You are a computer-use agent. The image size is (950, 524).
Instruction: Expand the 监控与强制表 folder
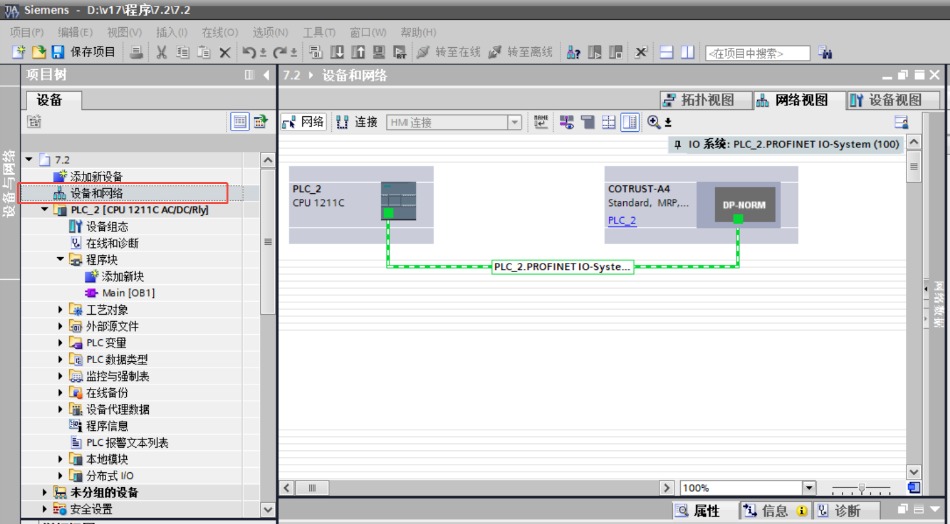[x=60, y=376]
